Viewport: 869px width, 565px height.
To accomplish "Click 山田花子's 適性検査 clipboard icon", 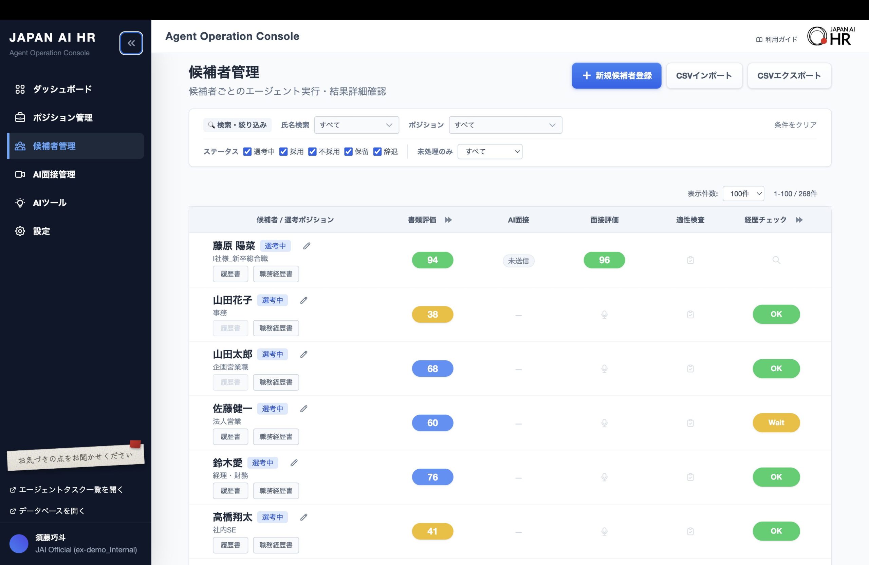I will point(690,314).
